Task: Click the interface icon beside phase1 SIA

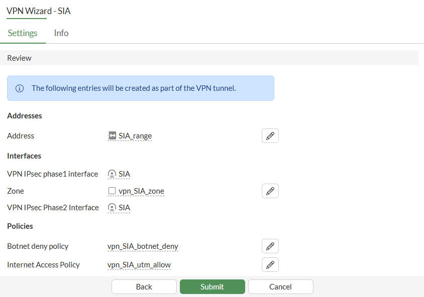Action: tap(111, 174)
